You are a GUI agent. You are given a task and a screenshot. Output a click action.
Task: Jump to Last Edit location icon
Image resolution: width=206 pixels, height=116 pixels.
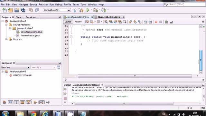point(87,22)
